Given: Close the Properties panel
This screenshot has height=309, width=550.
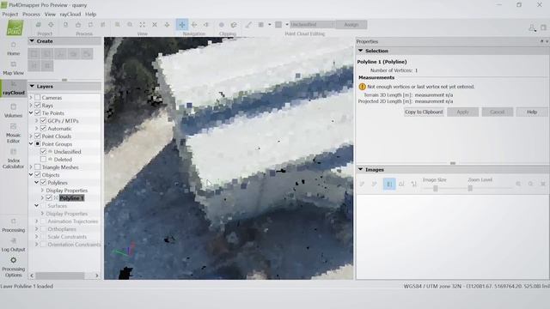Looking at the screenshot, I should coord(547,41).
